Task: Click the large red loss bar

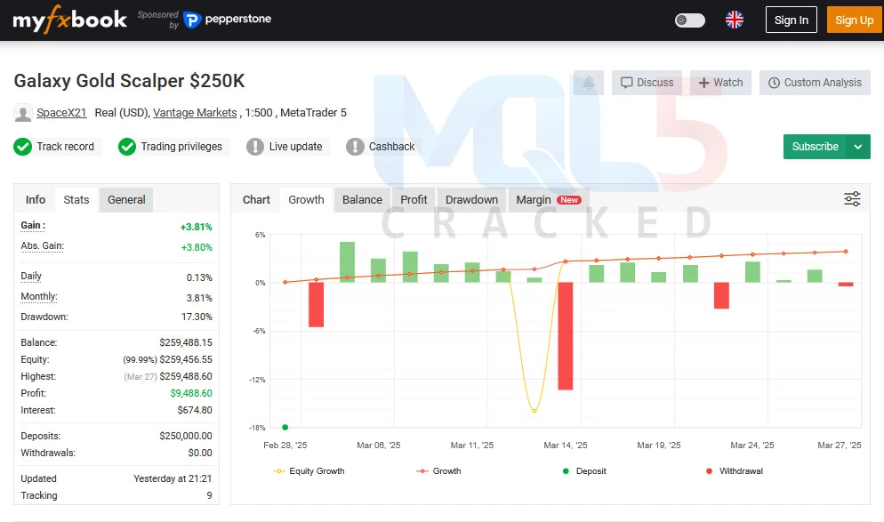Action: click(x=565, y=336)
